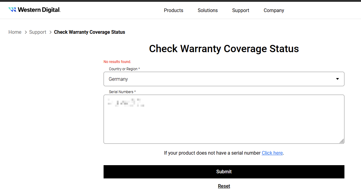The width and height of the screenshot is (361, 195).
Task: Open the Support menu in navigation
Action: (x=241, y=10)
